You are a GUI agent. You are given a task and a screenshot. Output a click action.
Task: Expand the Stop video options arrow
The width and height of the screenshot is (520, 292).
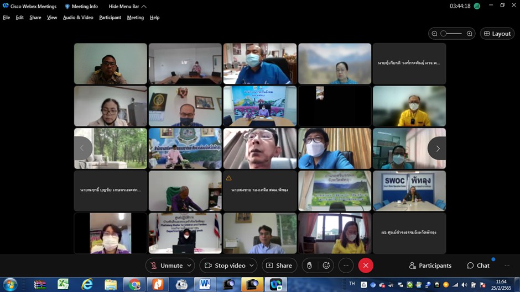click(x=251, y=266)
